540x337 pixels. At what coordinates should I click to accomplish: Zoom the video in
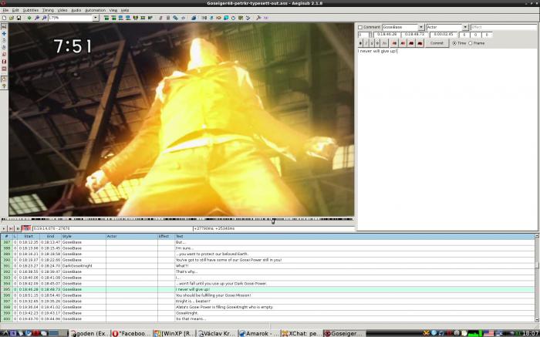coord(37,18)
